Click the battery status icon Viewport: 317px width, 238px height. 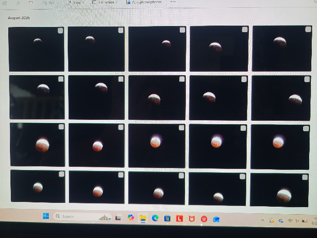304,221
